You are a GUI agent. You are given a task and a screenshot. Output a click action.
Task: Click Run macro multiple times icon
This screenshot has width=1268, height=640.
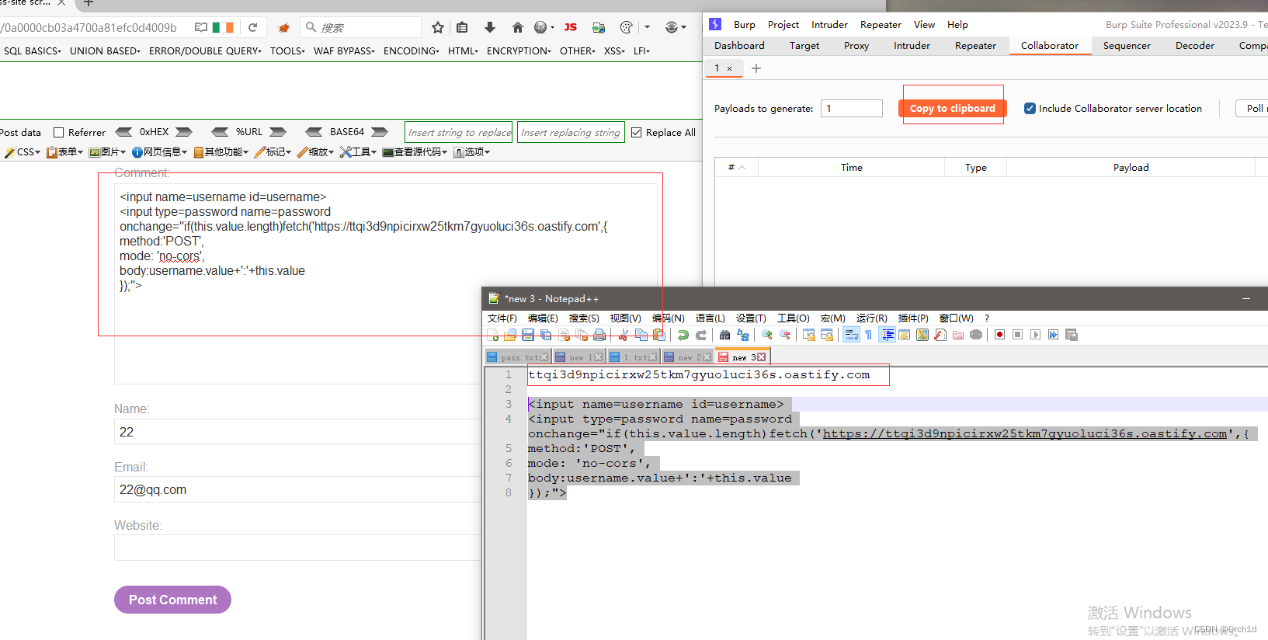coord(1054,335)
